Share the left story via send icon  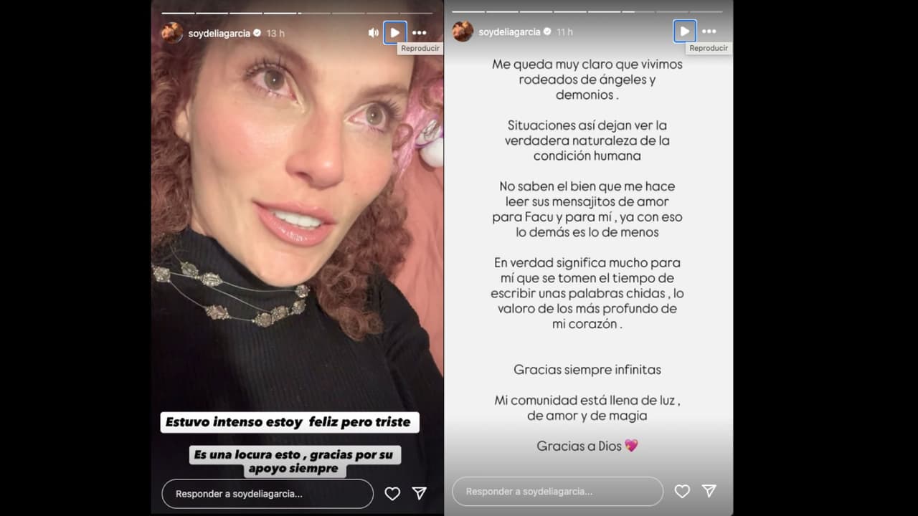420,493
